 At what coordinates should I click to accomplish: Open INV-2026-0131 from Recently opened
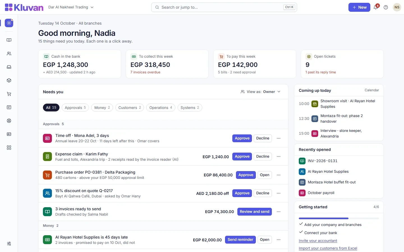click(x=339, y=161)
